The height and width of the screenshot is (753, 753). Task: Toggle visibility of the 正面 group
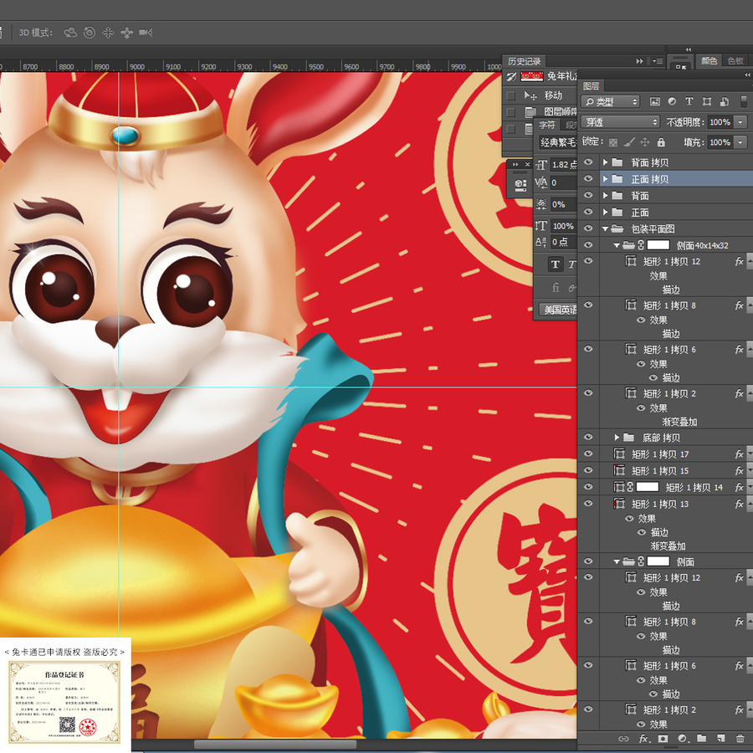point(588,212)
